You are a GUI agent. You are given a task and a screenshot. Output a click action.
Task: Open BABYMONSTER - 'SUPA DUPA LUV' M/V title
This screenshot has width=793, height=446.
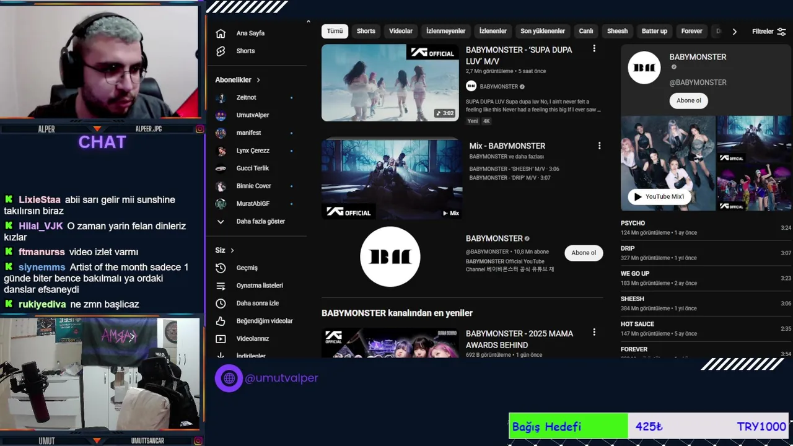519,55
